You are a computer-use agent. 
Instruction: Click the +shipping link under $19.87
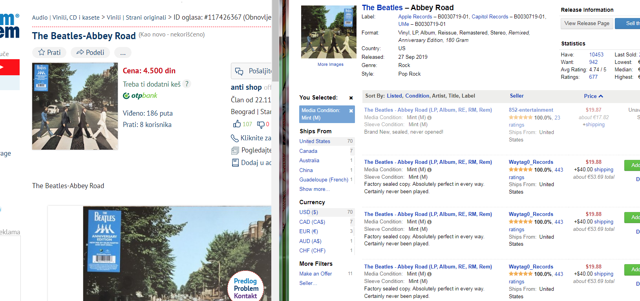tap(593, 125)
